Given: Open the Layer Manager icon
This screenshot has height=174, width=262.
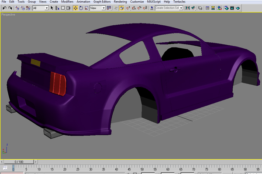Looking at the screenshot, I should pos(200,8).
